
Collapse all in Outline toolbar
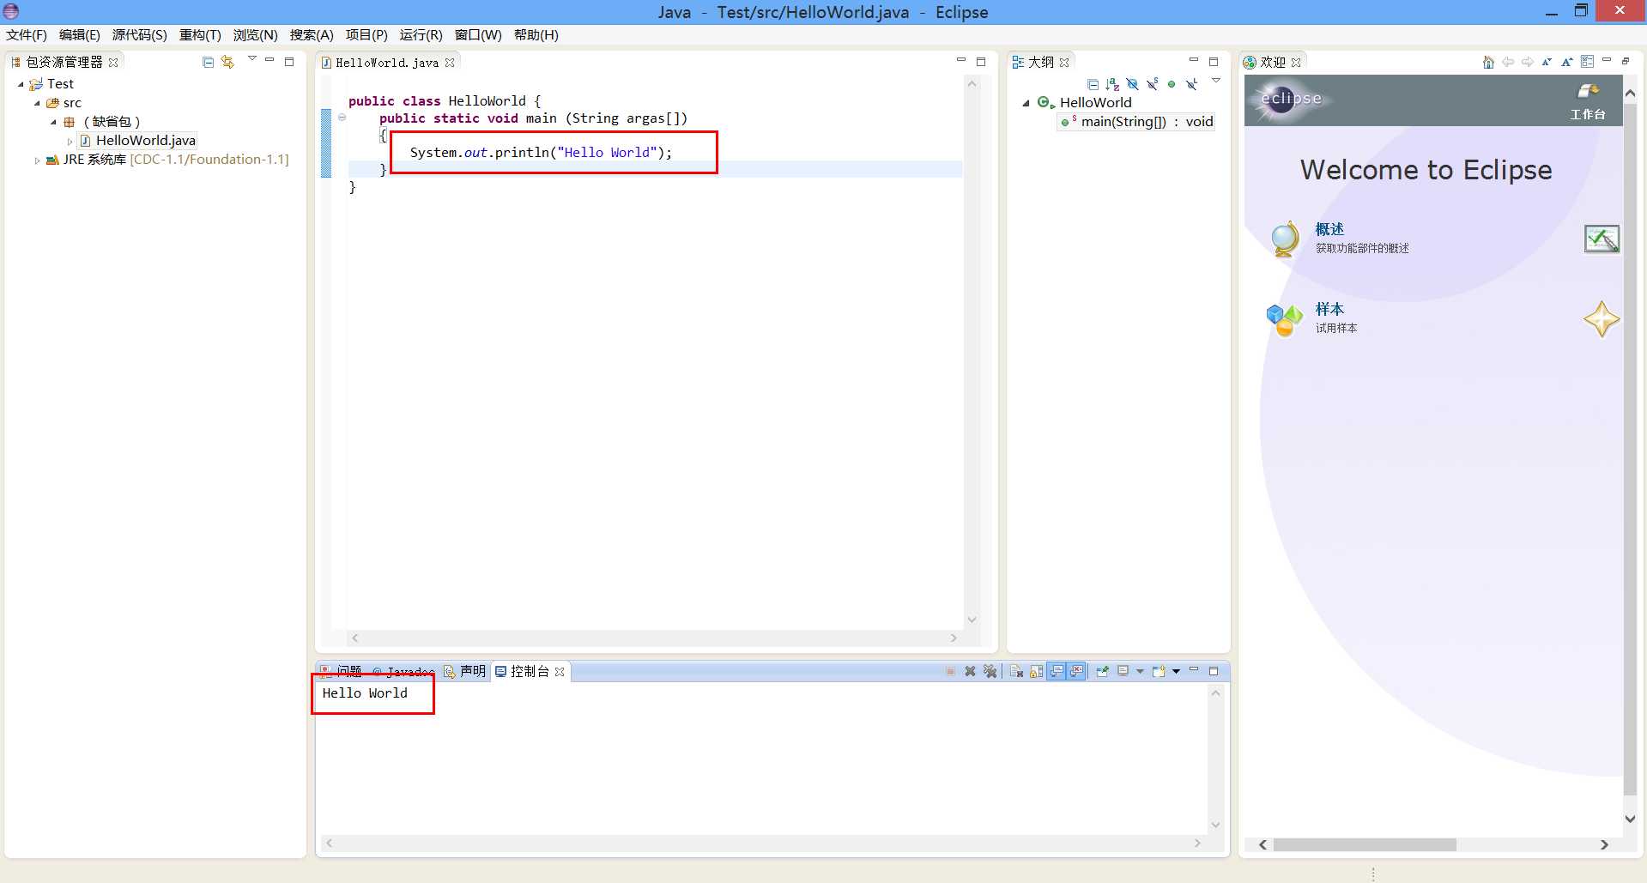tap(1093, 84)
